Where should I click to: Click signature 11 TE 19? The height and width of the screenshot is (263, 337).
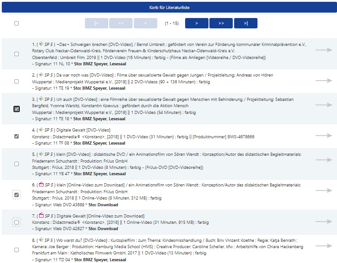tap(61, 88)
